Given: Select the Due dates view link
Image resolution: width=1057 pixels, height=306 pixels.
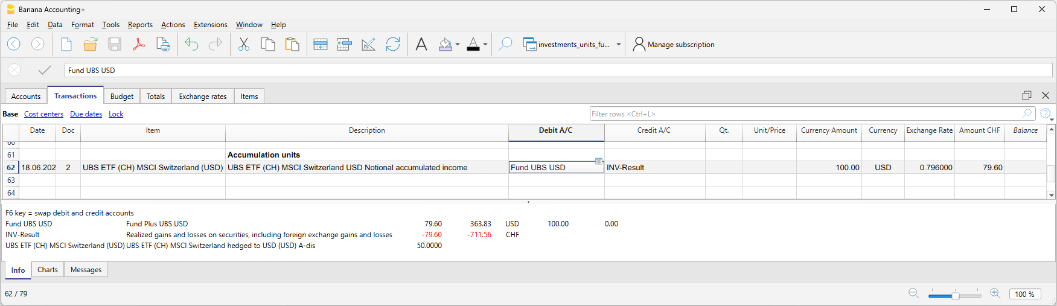Looking at the screenshot, I should [86, 114].
